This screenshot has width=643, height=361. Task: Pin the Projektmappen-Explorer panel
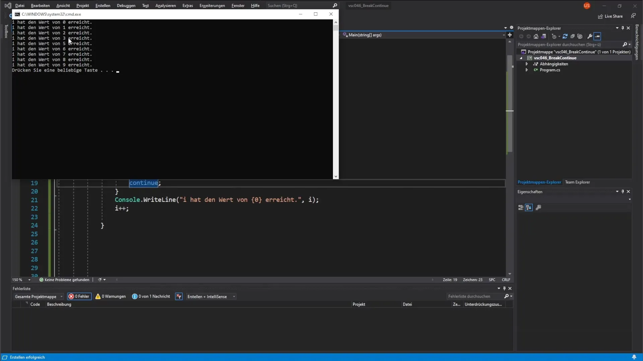point(623,28)
